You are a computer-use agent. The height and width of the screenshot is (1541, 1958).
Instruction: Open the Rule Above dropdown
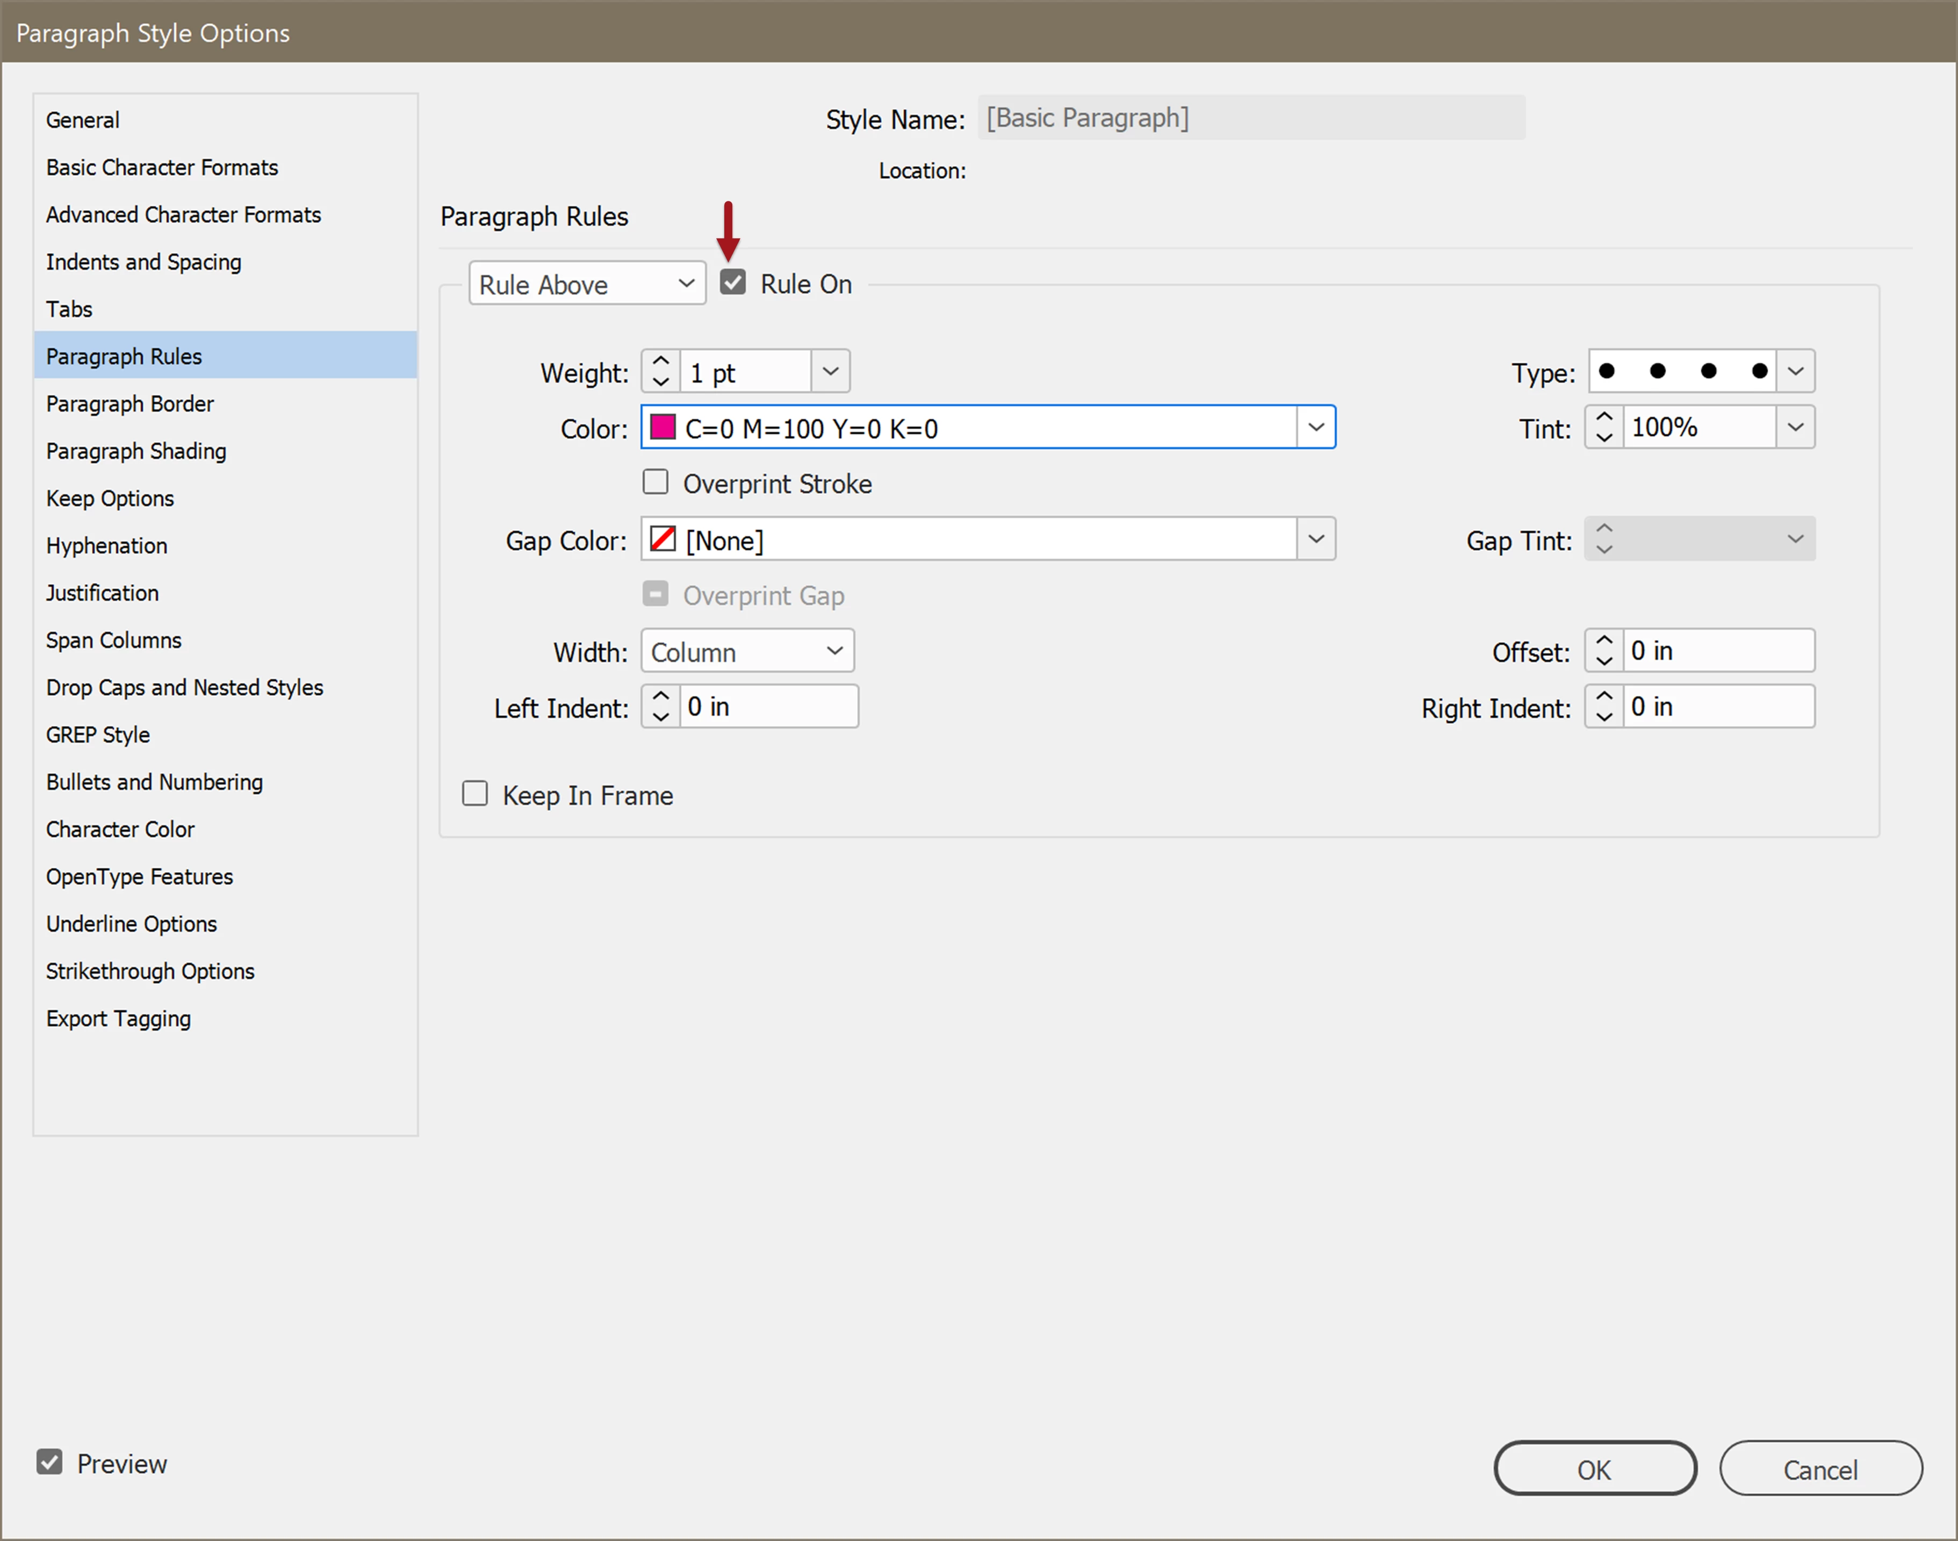[587, 284]
